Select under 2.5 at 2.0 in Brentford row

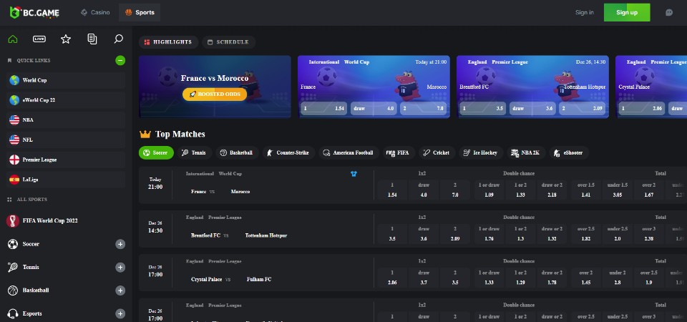coord(618,234)
